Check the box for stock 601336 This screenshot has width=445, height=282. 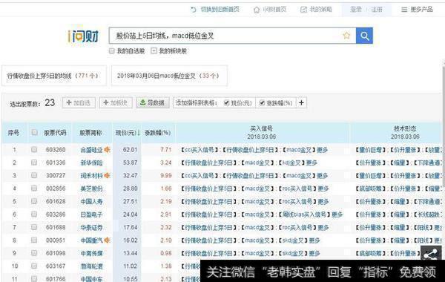34,163
